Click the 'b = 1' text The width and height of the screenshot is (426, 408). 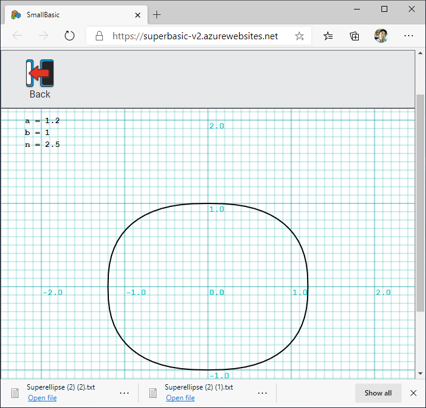point(37,133)
